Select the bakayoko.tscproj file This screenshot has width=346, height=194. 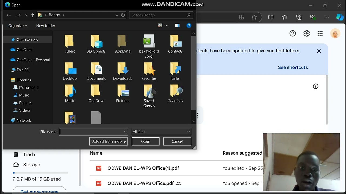pos(149,46)
